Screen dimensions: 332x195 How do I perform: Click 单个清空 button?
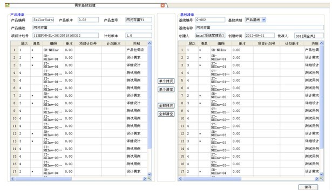[166, 90]
